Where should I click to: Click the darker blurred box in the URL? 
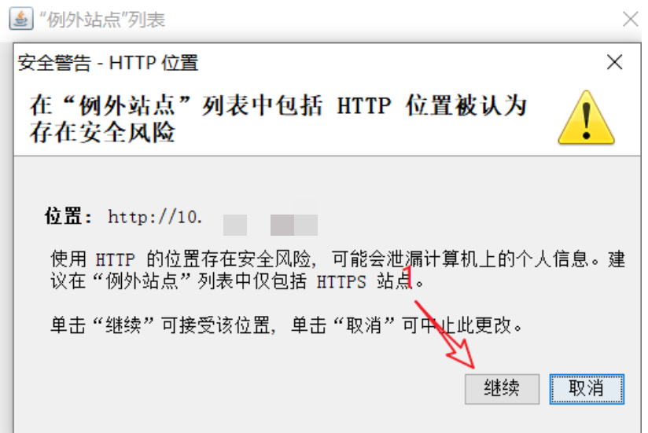(282, 225)
